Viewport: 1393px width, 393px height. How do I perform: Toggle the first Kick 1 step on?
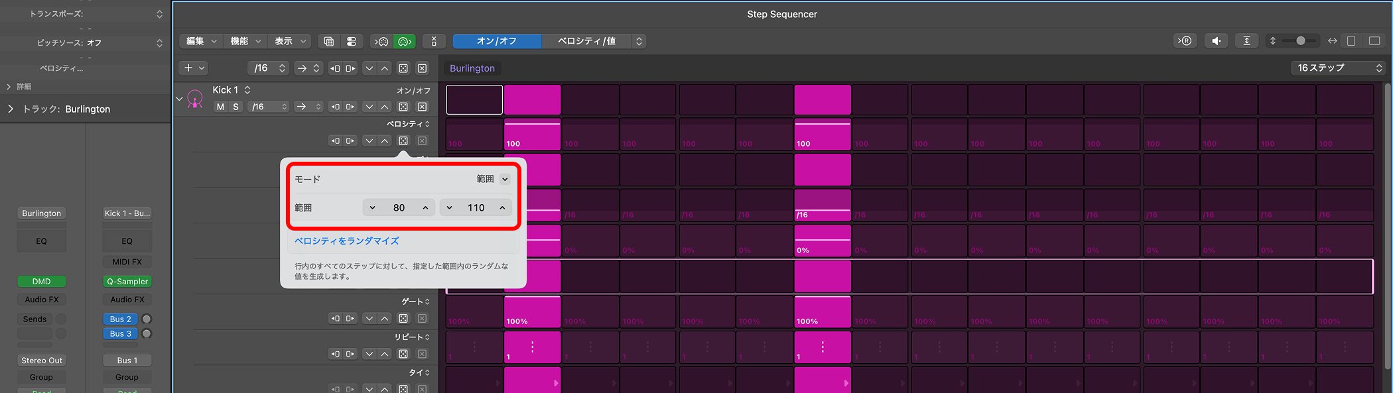474,99
